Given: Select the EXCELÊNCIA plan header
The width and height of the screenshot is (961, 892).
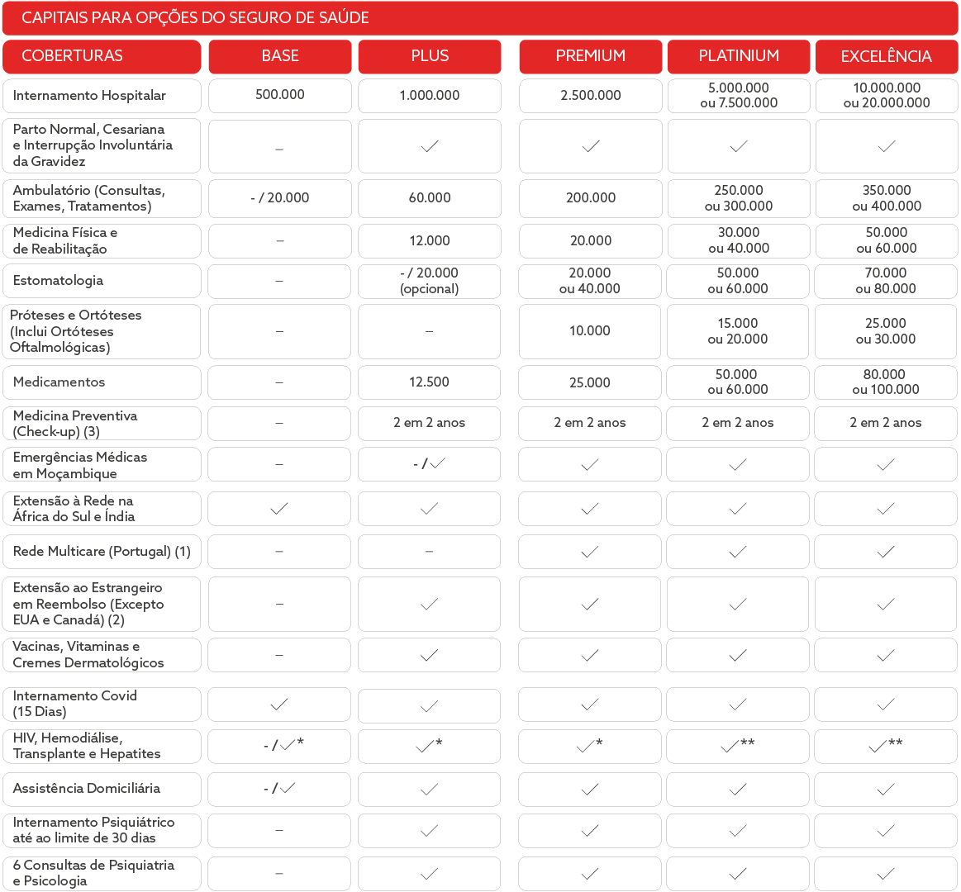Looking at the screenshot, I should point(887,56).
